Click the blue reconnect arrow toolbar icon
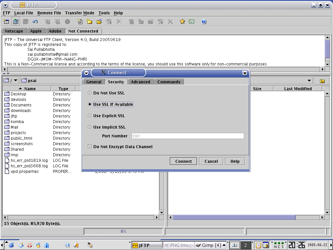This screenshot has height=250, width=333. click(x=35, y=21)
